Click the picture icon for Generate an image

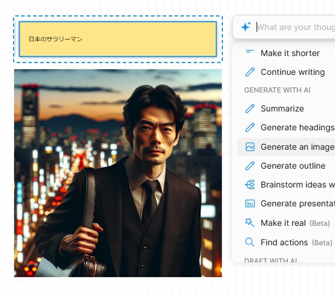click(x=249, y=147)
